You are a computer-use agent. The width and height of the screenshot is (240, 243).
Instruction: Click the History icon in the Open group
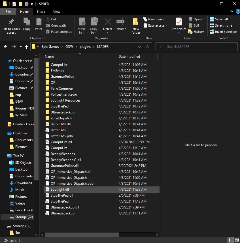pyautogui.click(x=196, y=32)
